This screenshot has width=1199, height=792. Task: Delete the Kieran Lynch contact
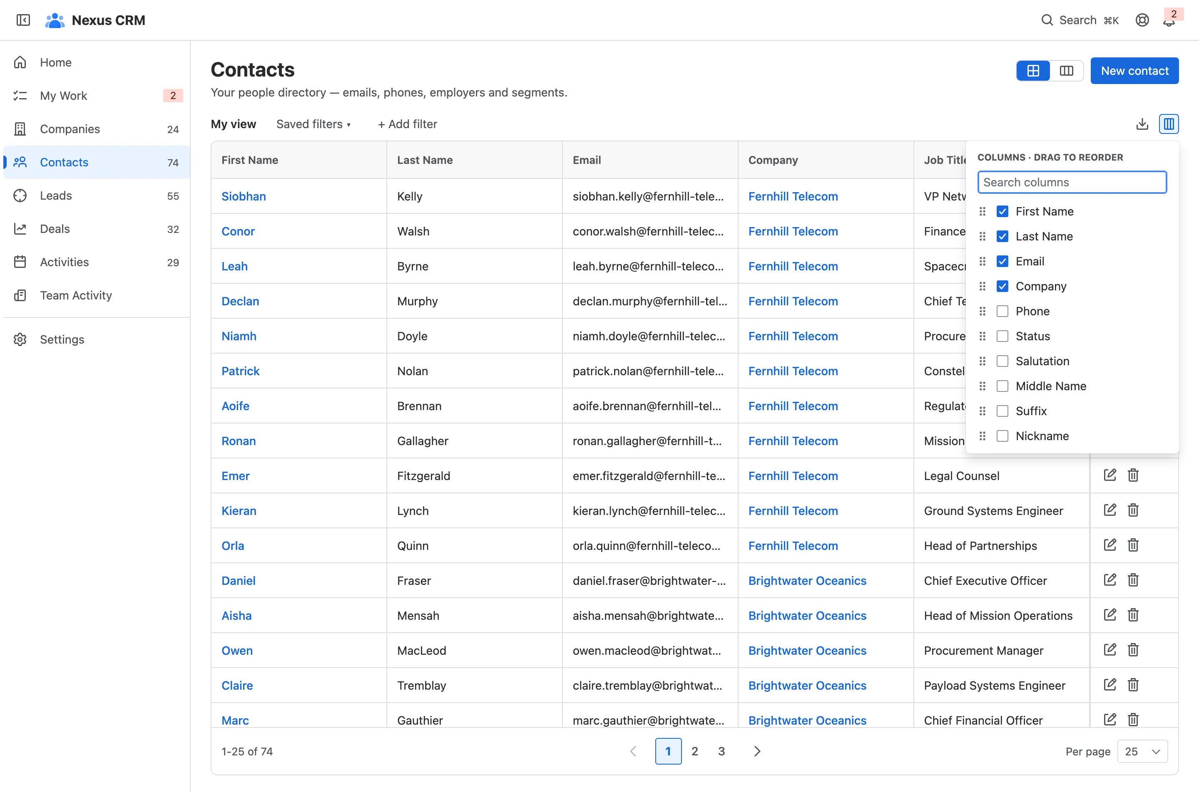[1133, 510]
